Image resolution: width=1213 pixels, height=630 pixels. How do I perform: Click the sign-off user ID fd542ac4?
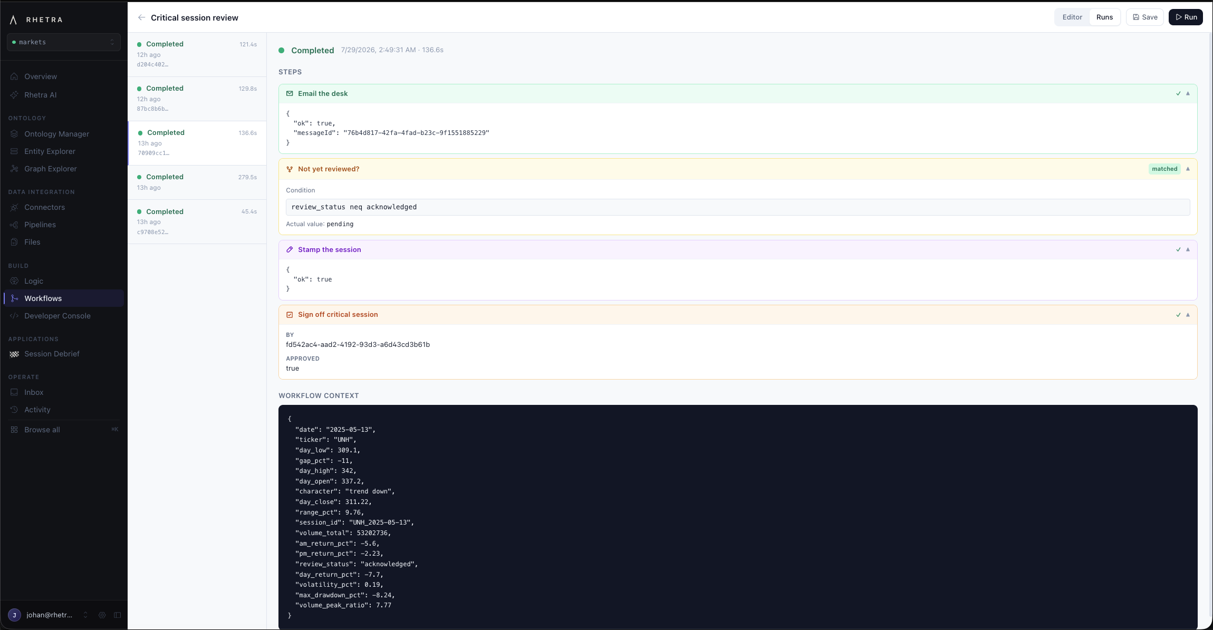tap(358, 345)
